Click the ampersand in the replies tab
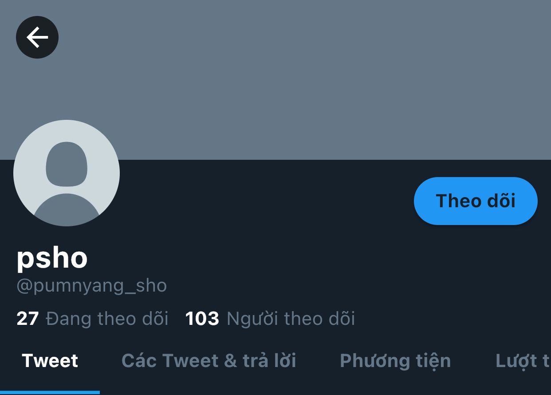 230,361
